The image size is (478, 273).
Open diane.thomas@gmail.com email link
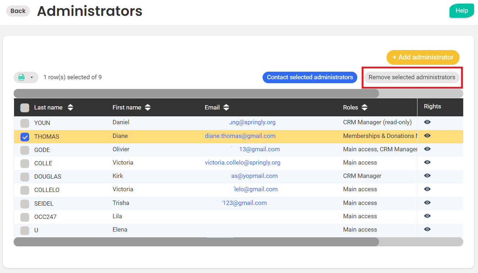[240, 136]
